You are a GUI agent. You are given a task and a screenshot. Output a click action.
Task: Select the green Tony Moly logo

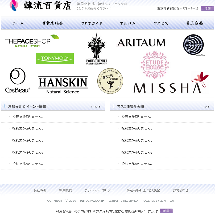point(55,58)
